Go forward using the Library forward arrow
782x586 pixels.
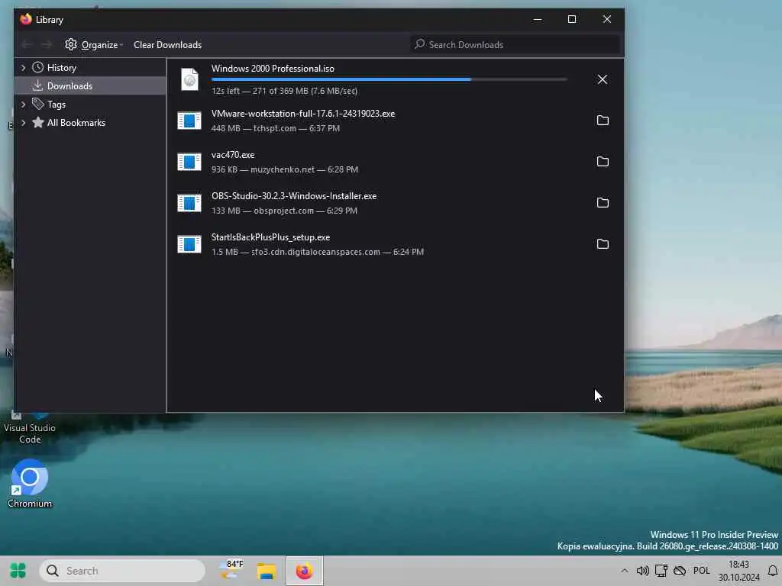click(x=47, y=45)
